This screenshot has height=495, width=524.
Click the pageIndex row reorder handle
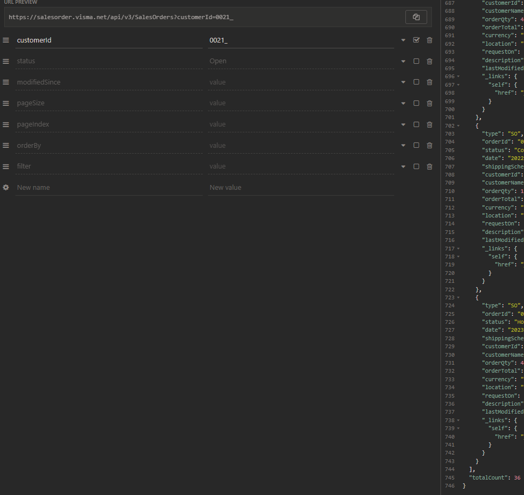6,124
